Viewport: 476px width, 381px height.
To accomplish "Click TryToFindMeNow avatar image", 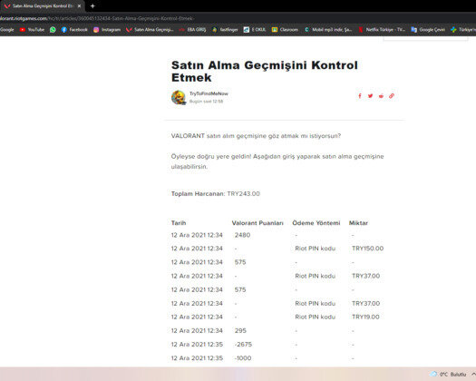I will (x=179, y=97).
